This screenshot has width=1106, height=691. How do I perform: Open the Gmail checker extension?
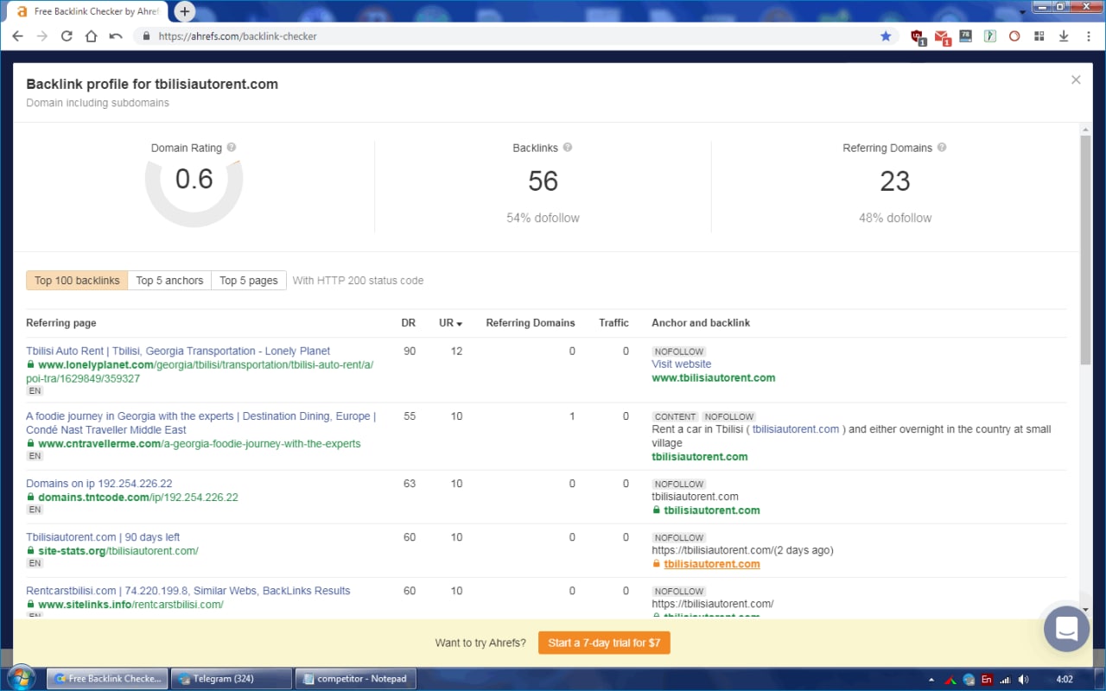coord(943,37)
